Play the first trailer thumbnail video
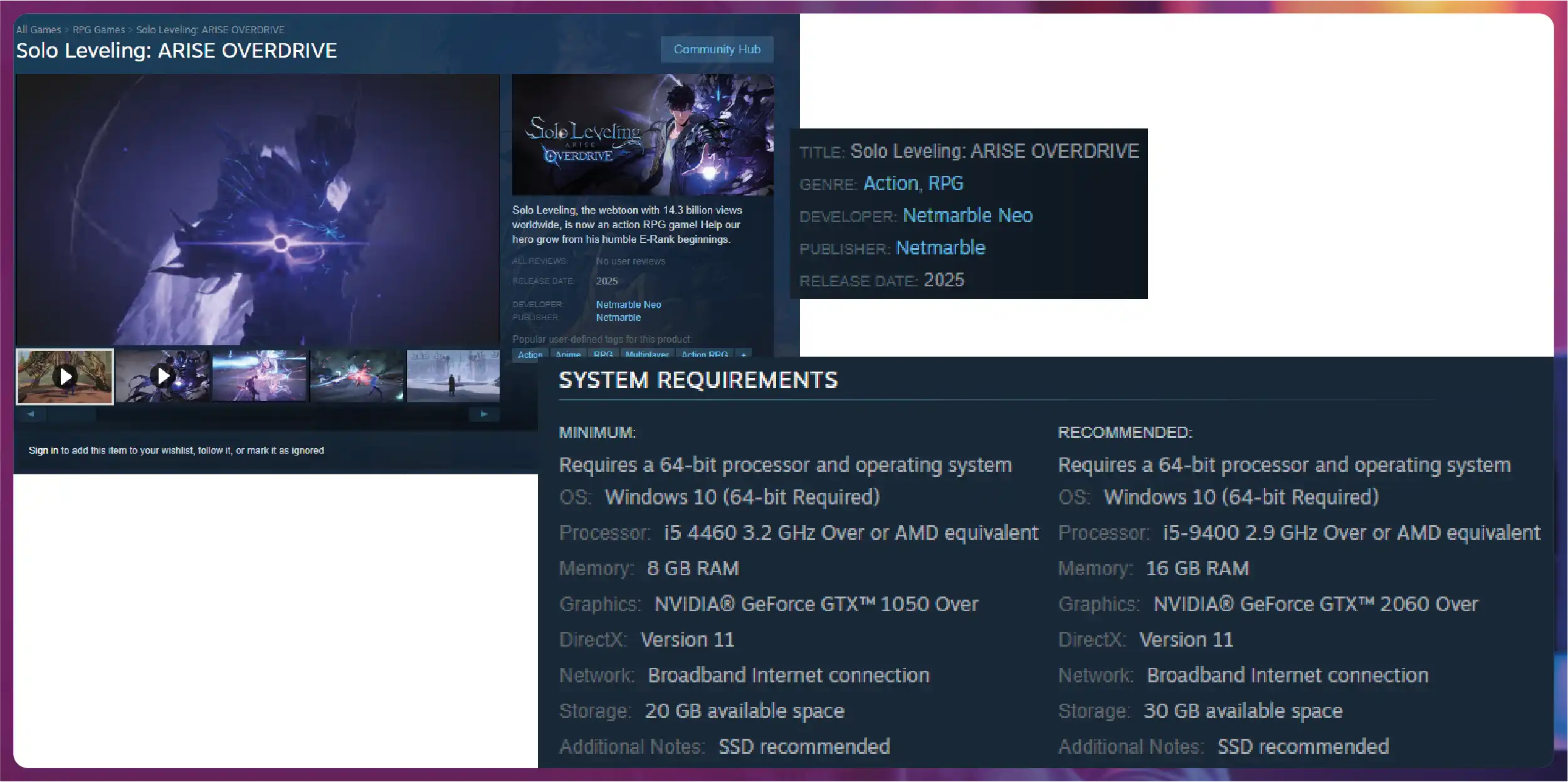The image size is (1568, 782). pos(65,377)
